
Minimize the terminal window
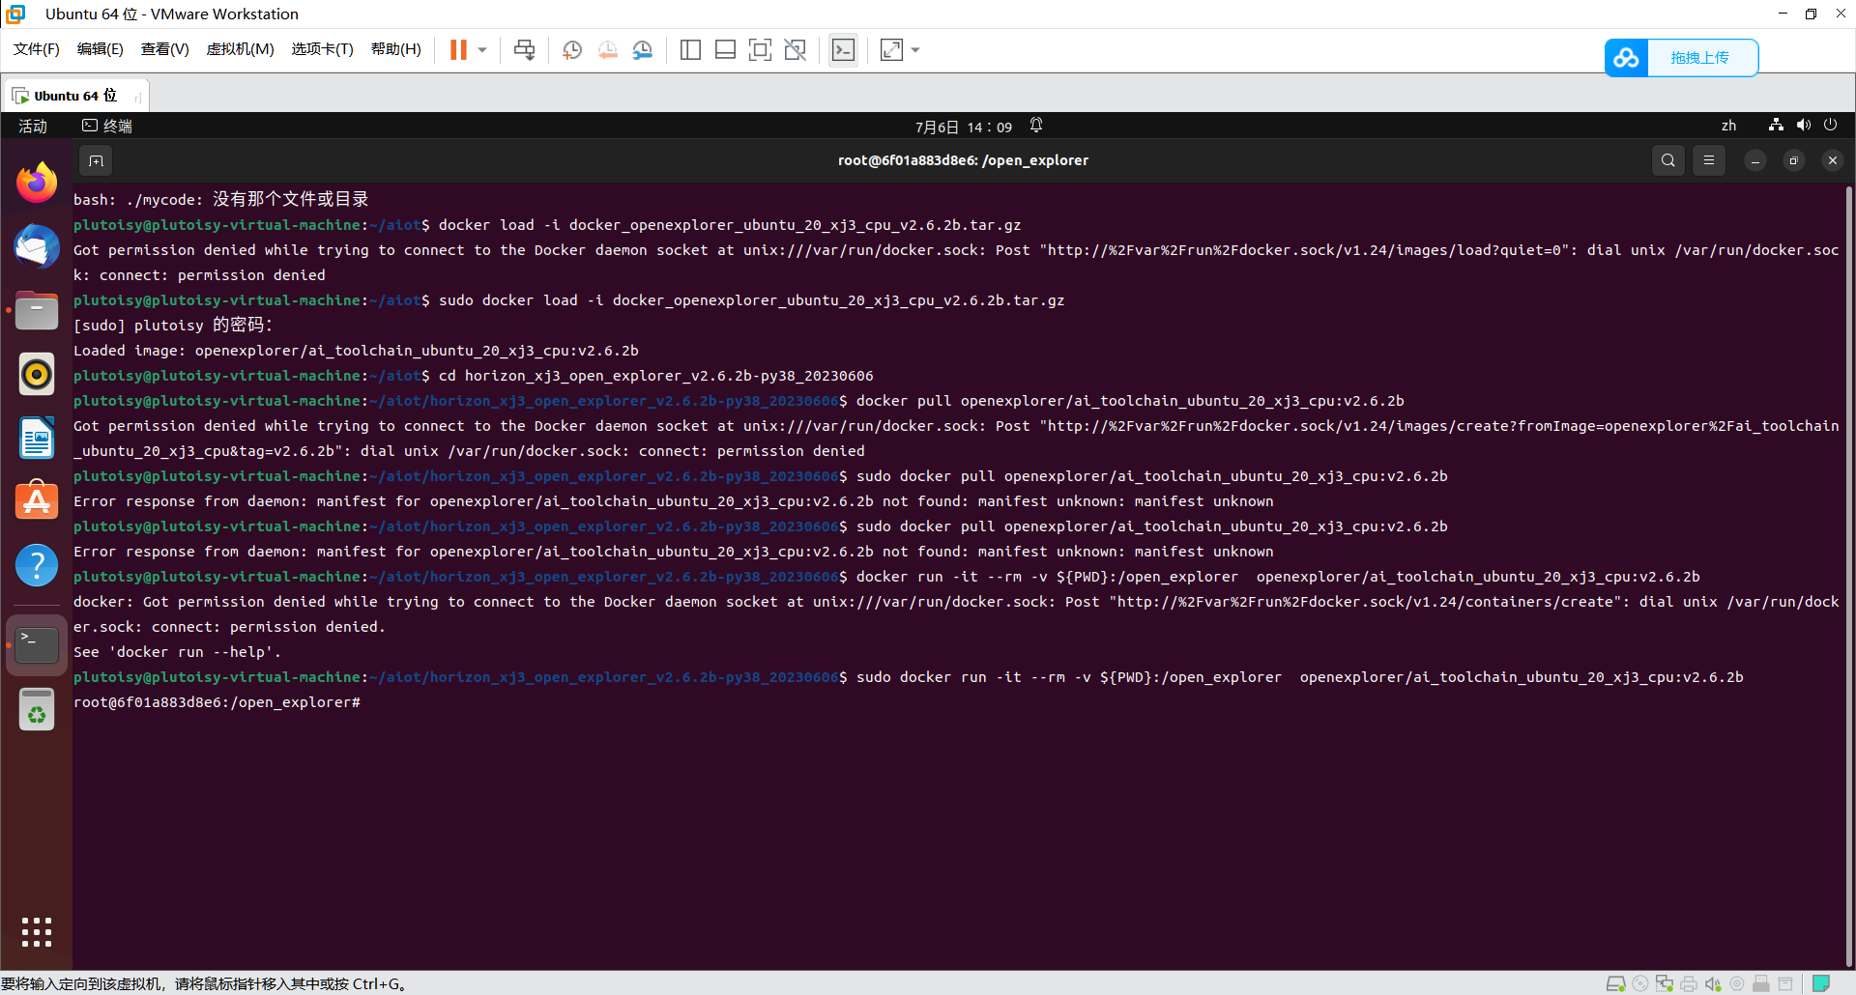1755,160
